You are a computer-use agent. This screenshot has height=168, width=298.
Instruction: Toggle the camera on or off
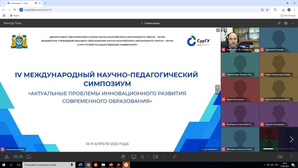tap(155, 157)
